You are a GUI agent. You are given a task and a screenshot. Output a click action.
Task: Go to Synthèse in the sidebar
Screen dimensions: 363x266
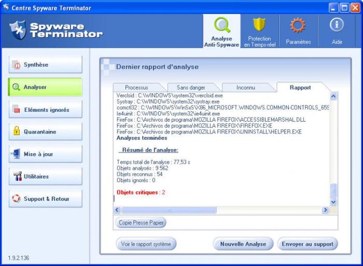(46, 65)
